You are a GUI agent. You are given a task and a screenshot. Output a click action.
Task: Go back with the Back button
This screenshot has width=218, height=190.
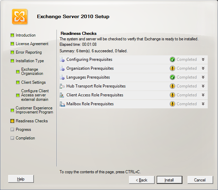click(142, 180)
